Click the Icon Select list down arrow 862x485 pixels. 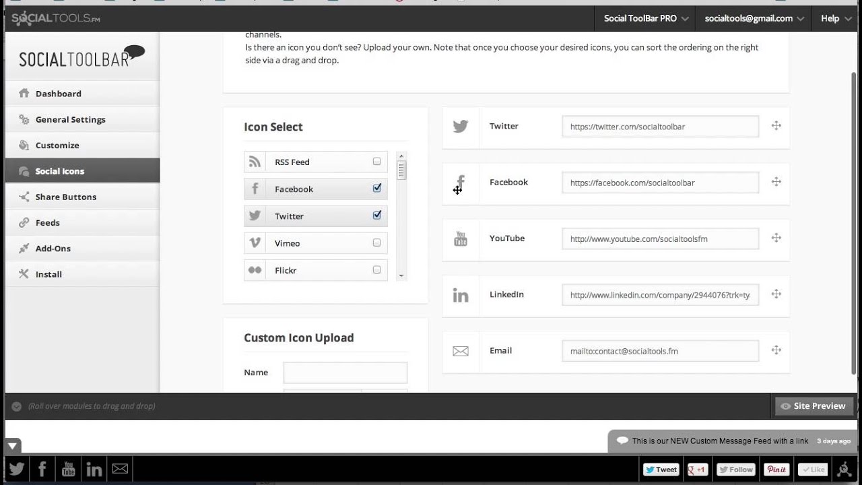coord(401,276)
